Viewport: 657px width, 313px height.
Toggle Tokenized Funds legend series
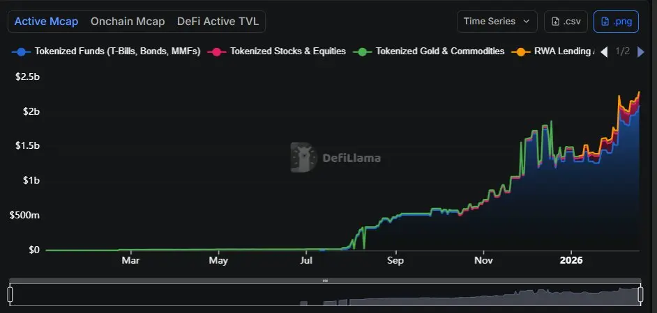(107, 51)
